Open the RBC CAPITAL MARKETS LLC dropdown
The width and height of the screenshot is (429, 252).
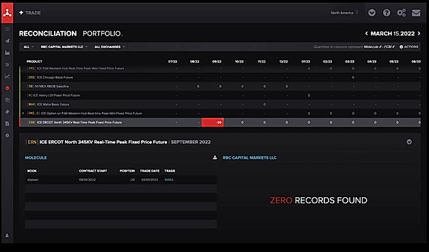[64, 47]
